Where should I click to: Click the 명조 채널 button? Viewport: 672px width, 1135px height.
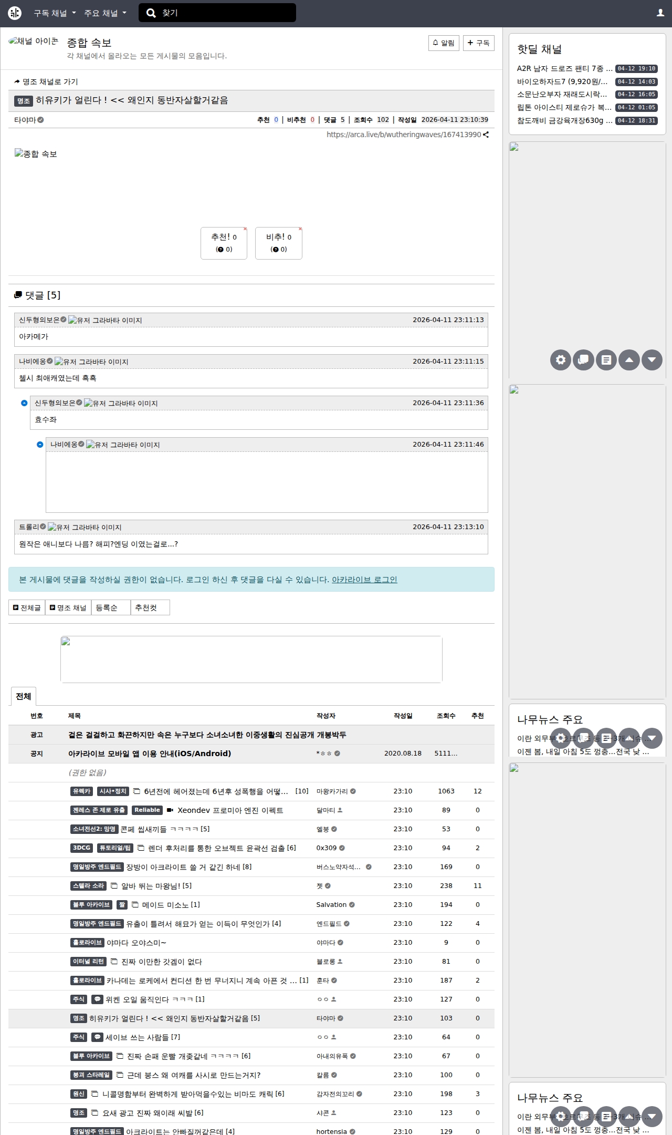68,607
